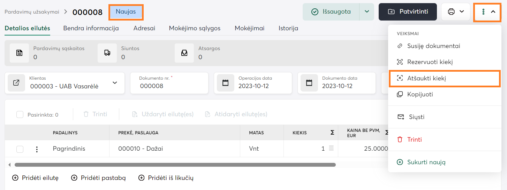Collapse the actions three-dot menu

487,12
